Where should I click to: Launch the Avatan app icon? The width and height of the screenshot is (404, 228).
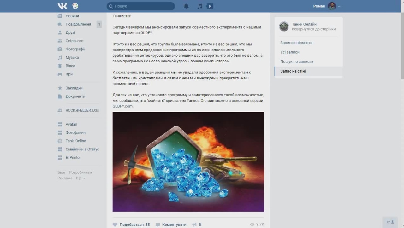tap(60, 124)
